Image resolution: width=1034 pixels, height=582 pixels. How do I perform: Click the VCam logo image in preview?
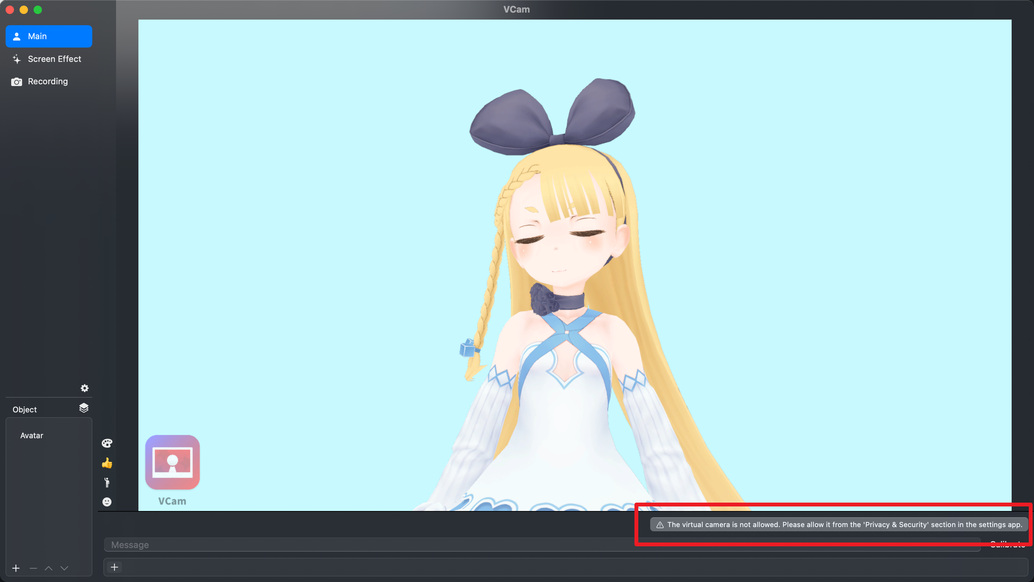(x=173, y=462)
